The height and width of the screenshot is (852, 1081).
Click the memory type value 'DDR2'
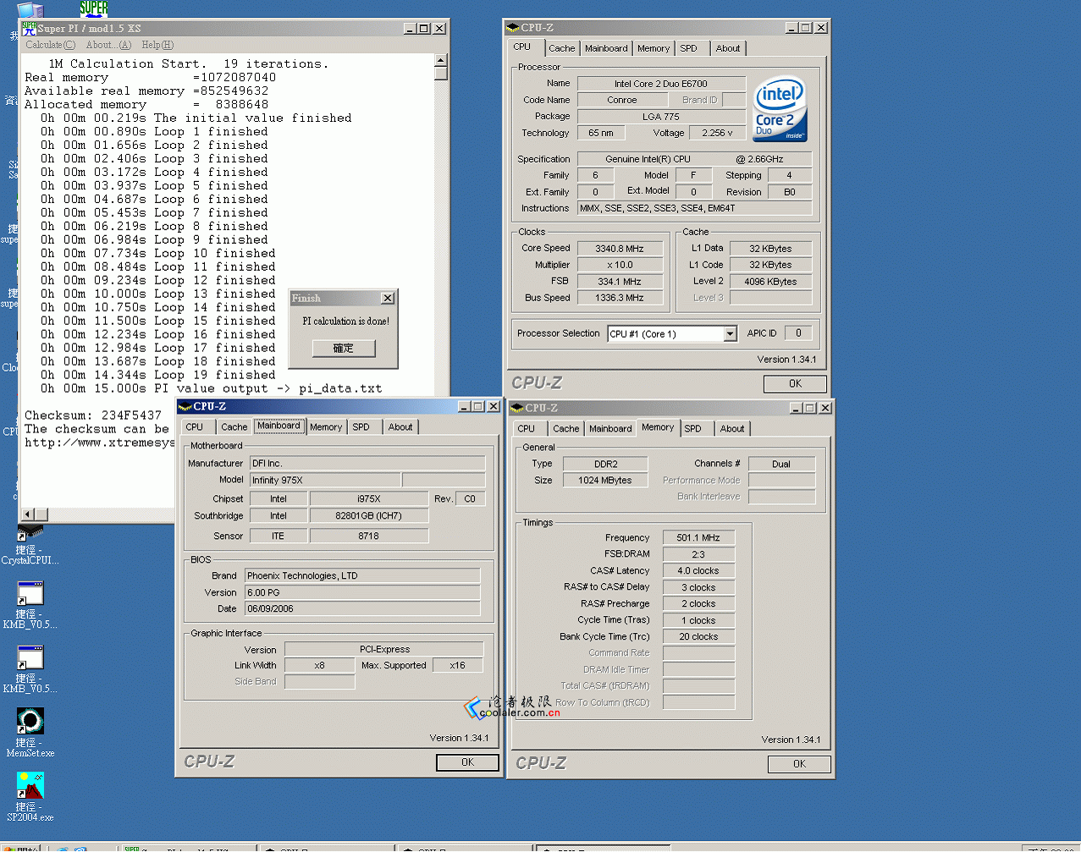tap(605, 464)
